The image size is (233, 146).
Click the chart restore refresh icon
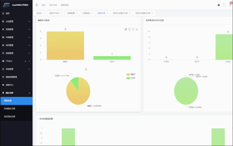133,29
